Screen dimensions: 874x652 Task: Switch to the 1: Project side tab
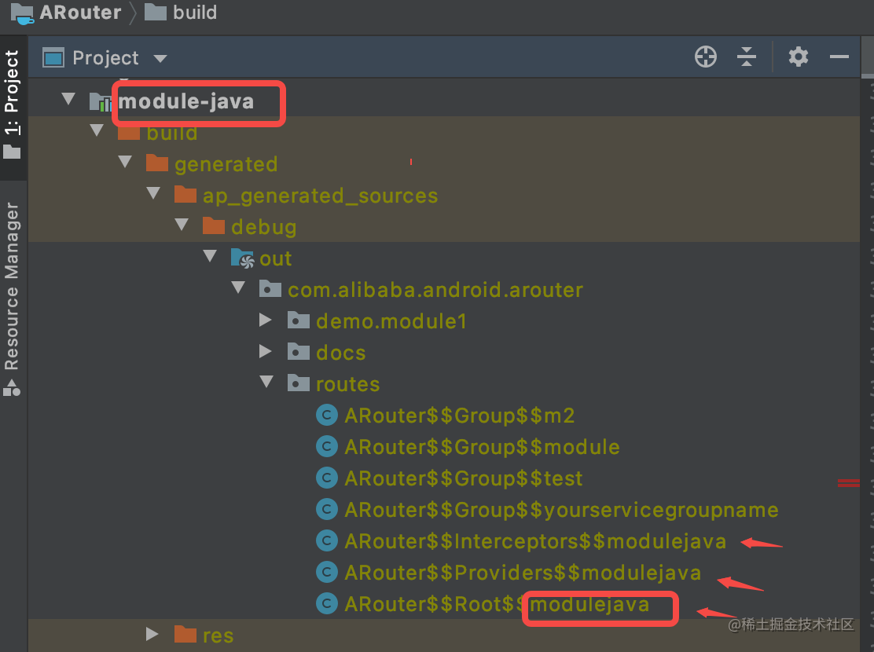tap(13, 104)
